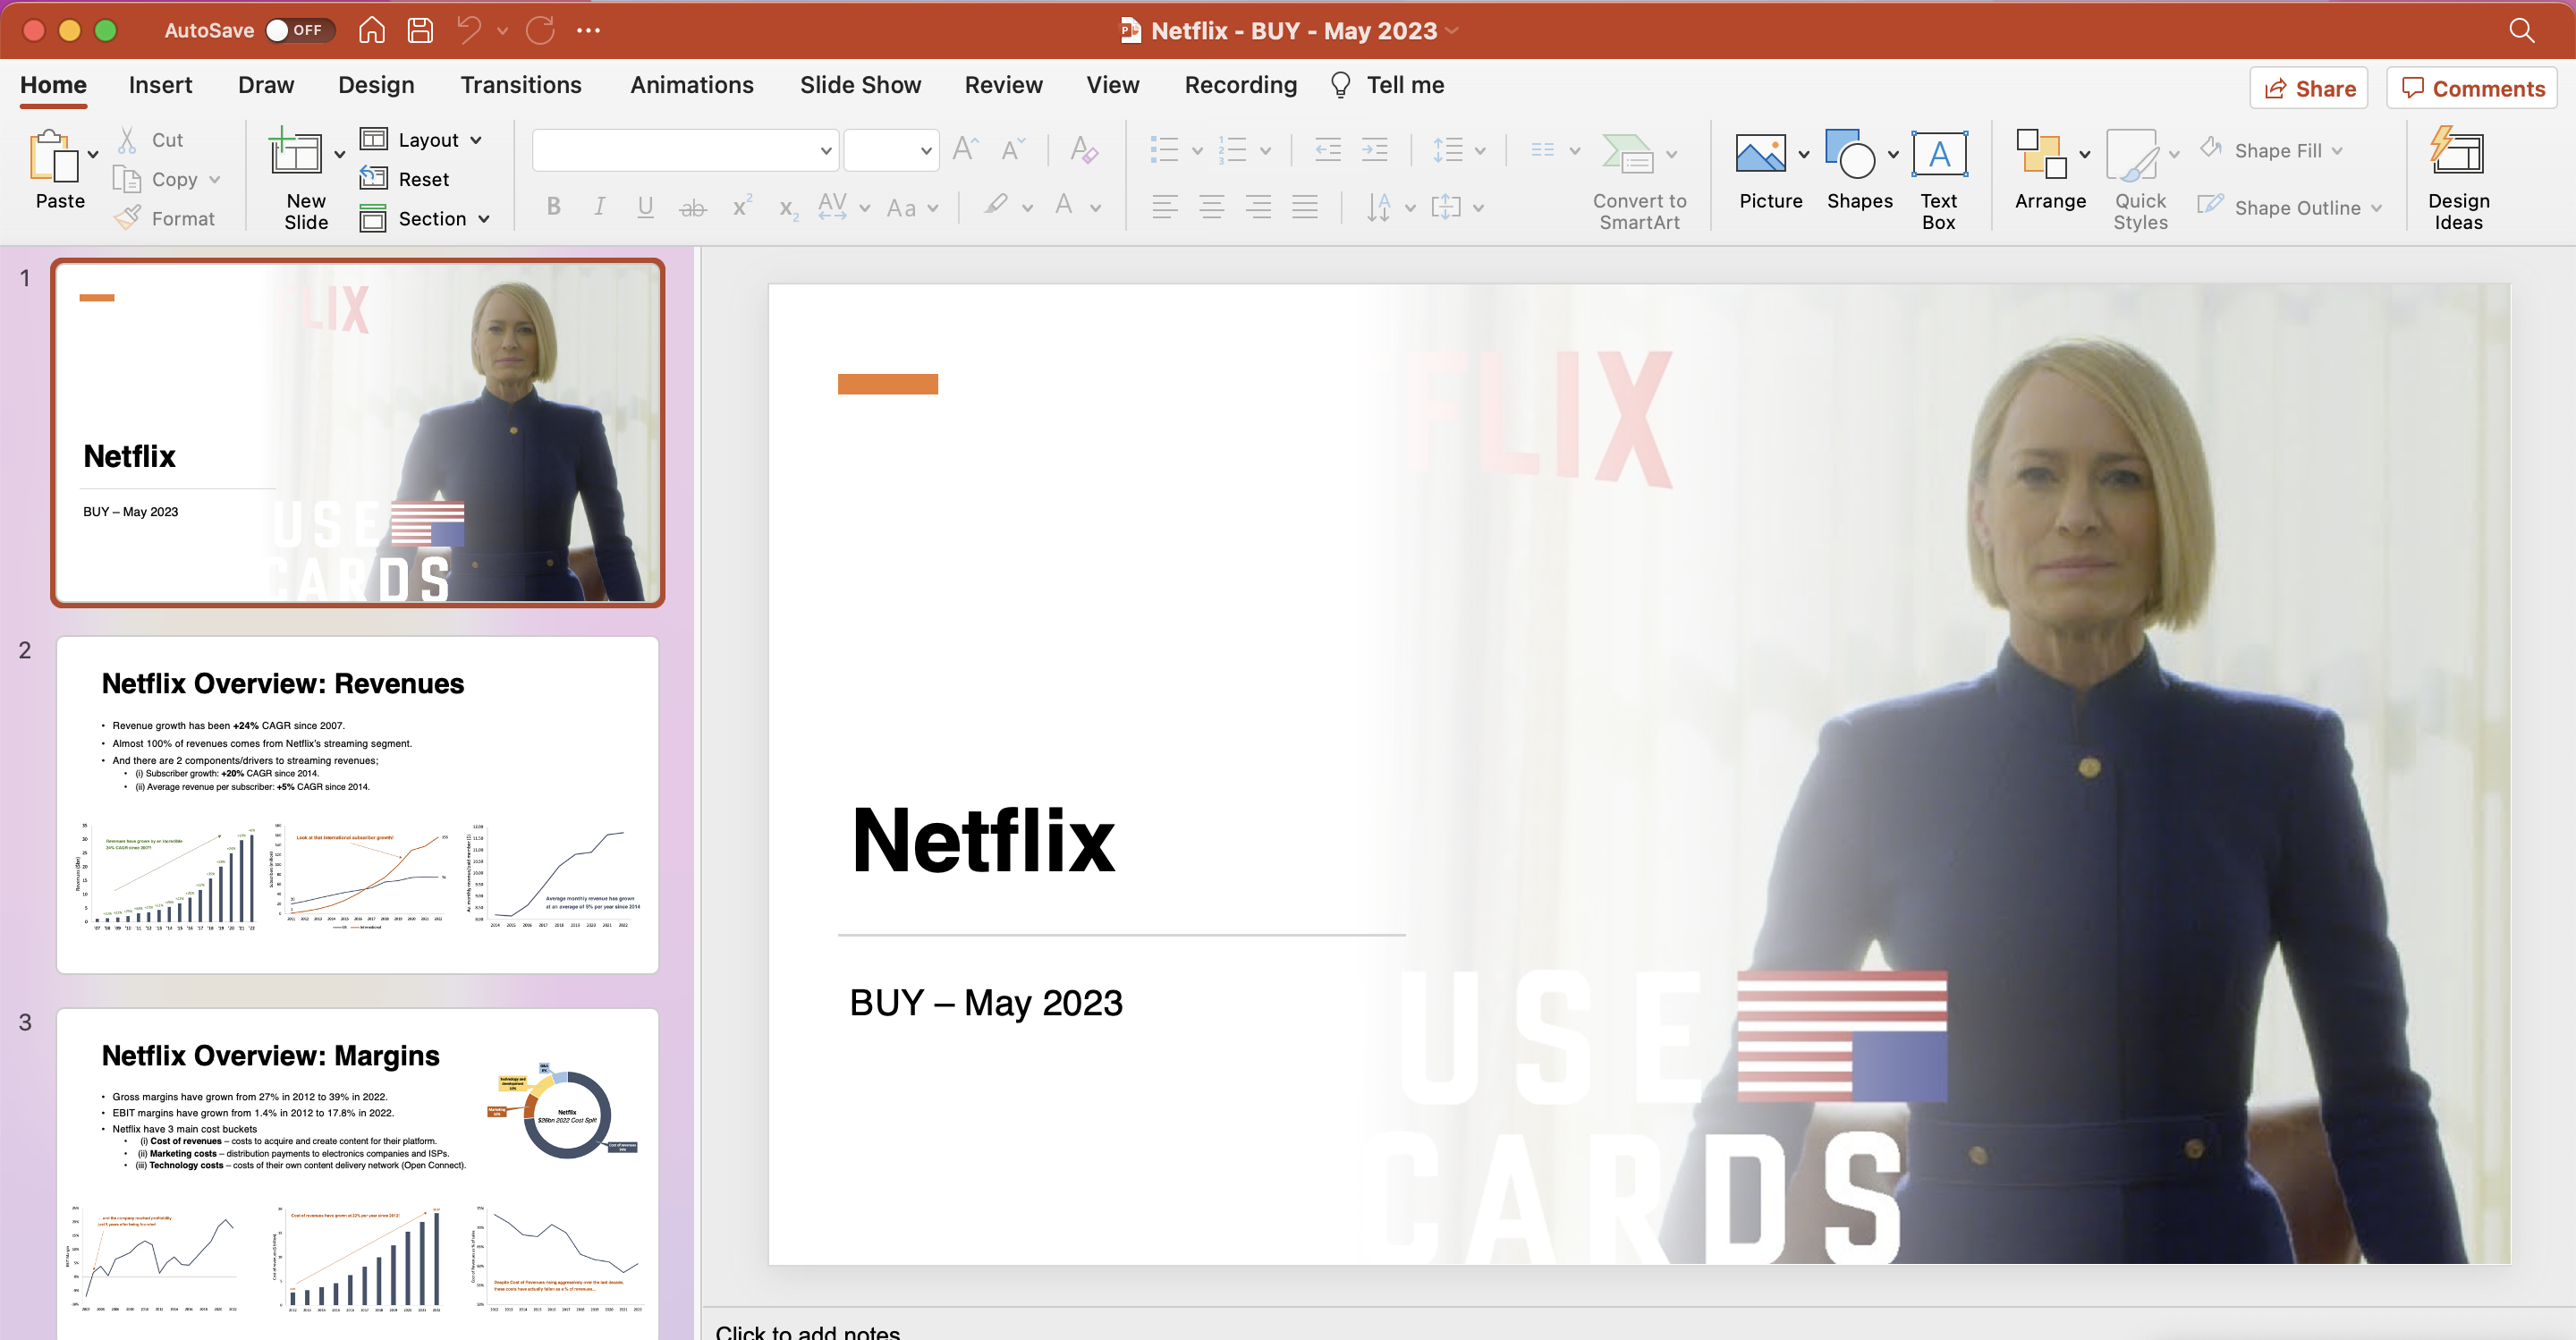The height and width of the screenshot is (1340, 2576).
Task: Click the Cut scissors button
Action: (x=150, y=140)
